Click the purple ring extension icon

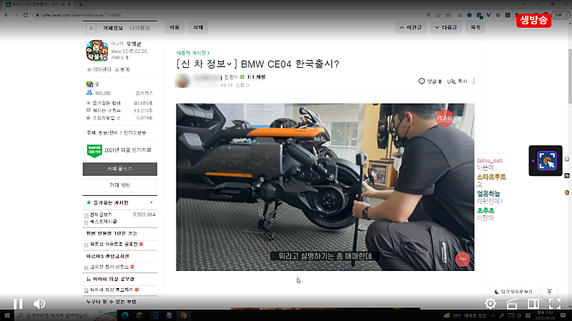[x=498, y=15]
